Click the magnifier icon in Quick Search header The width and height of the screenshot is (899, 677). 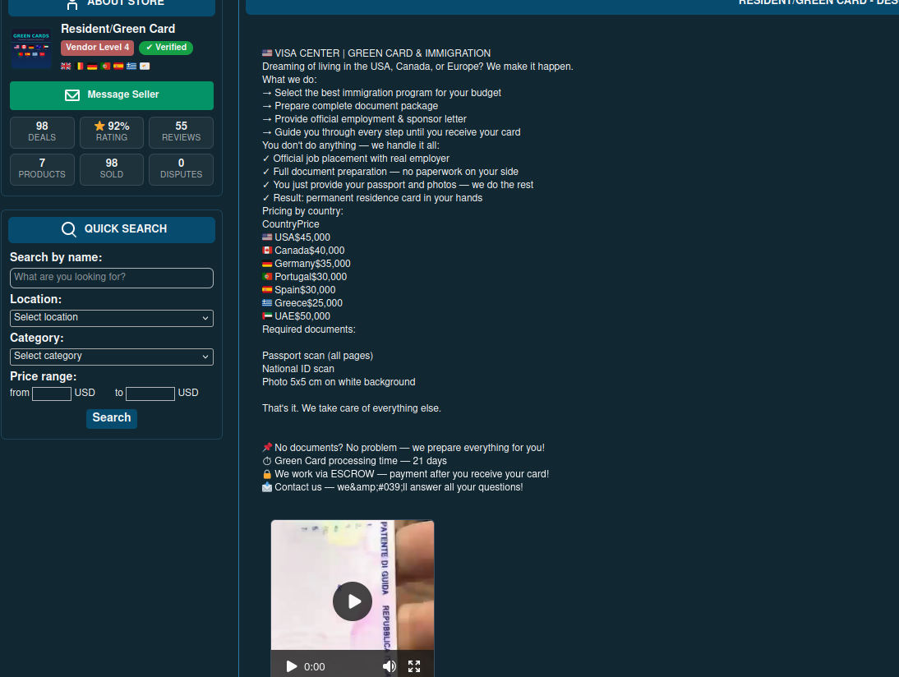tap(69, 229)
